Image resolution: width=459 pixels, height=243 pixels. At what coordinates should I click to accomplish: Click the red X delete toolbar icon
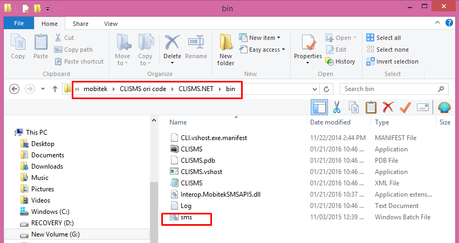388,107
